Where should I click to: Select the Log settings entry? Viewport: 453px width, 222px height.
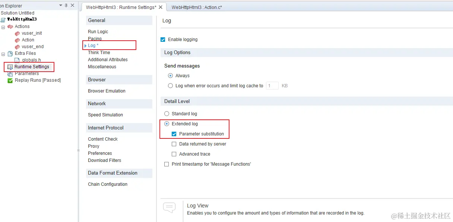93,46
